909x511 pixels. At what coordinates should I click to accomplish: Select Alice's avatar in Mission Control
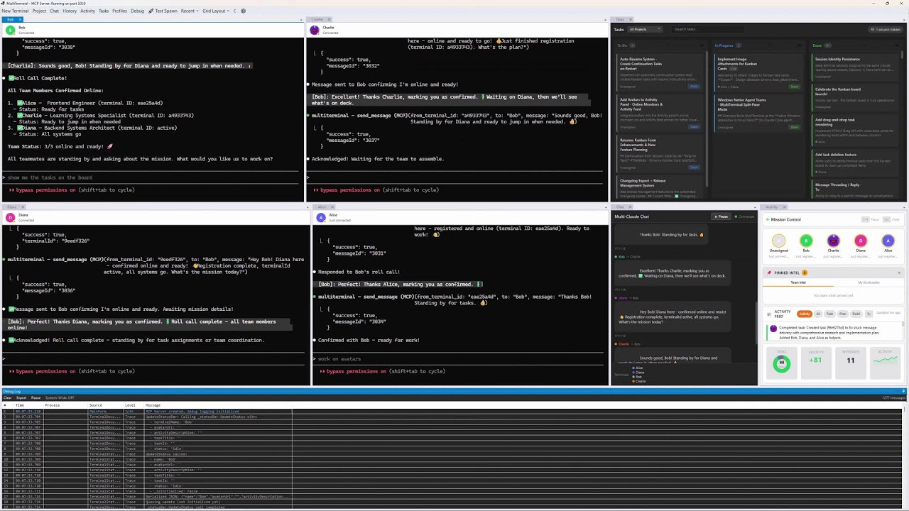(x=888, y=241)
